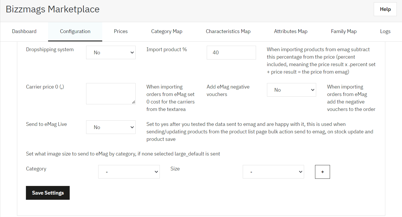Click the large_default image size note
The height and width of the screenshot is (217, 402).
[x=123, y=154]
